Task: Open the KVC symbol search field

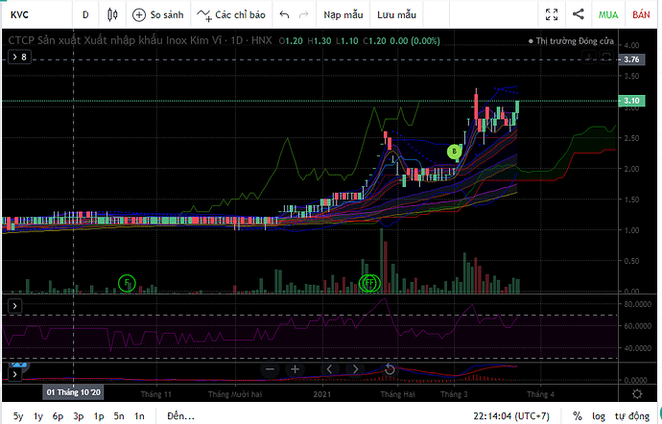Action: click(37, 14)
